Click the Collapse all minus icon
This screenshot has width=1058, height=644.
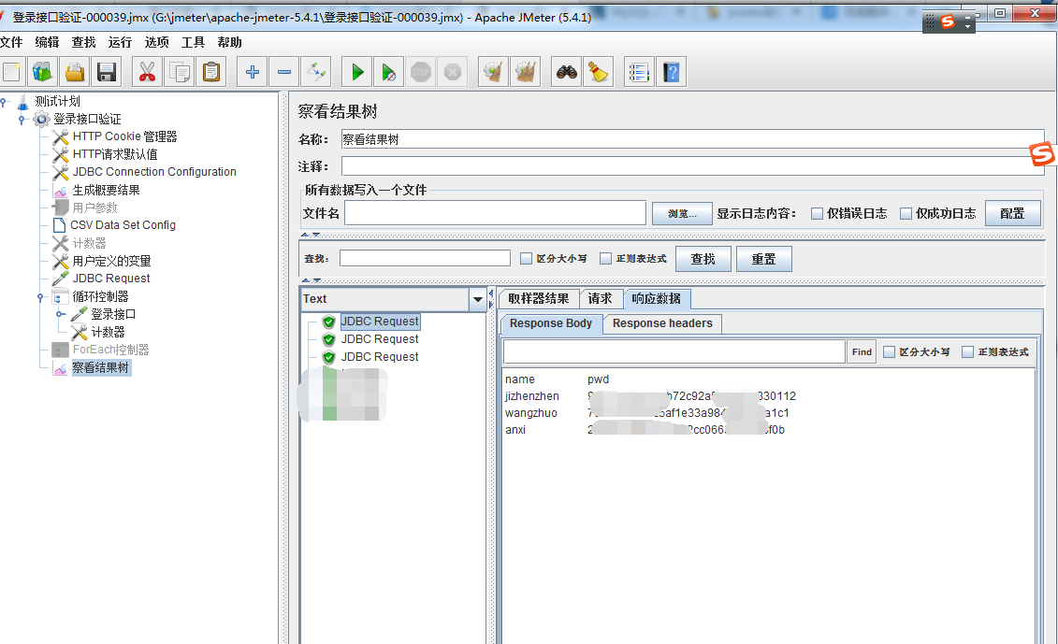[284, 72]
